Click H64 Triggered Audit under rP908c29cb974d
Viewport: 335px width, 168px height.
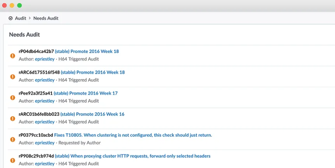pos(79,164)
